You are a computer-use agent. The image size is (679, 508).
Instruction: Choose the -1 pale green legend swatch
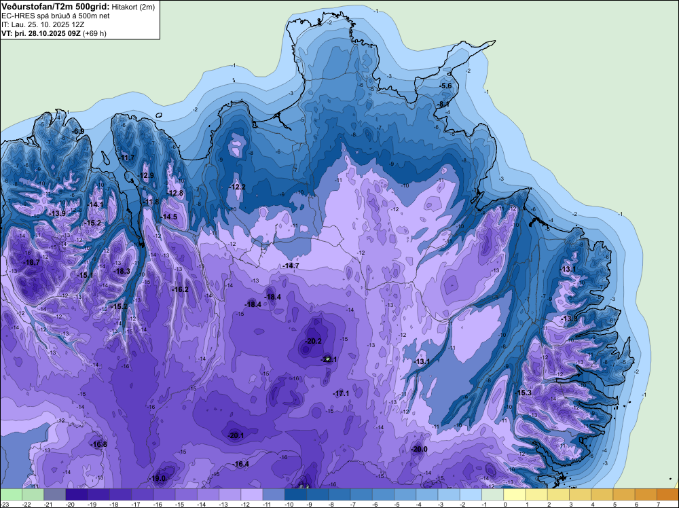tap(492, 494)
